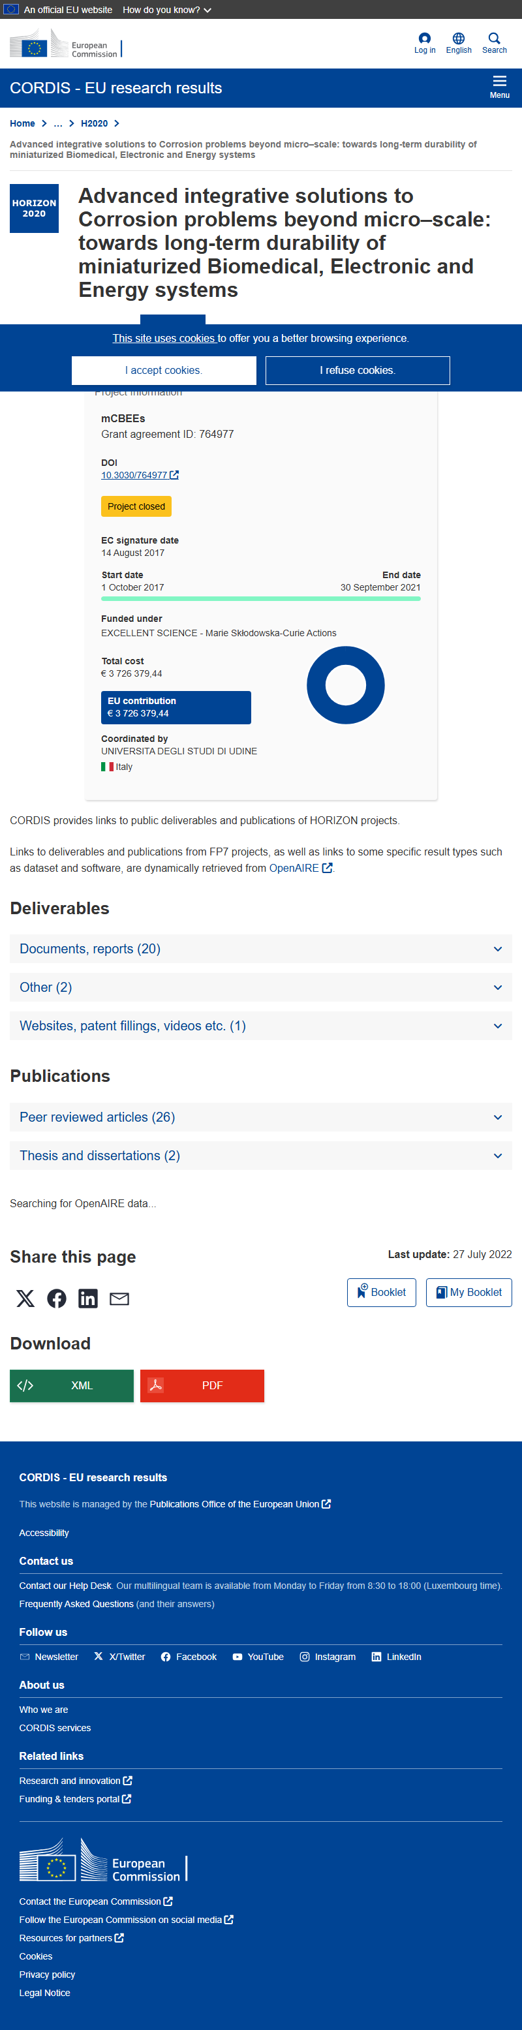Viewport: 522px width, 2030px height.
Task: Share on Facebook icon
Action: point(57,1298)
